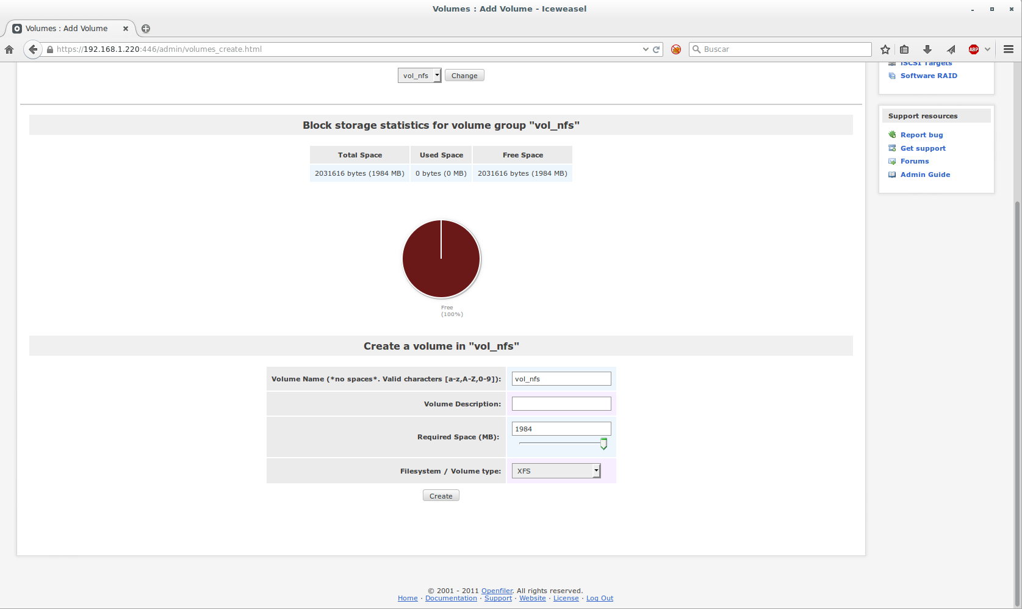The width and height of the screenshot is (1022, 609).
Task: Reload the page with refresh icon
Action: tap(657, 49)
